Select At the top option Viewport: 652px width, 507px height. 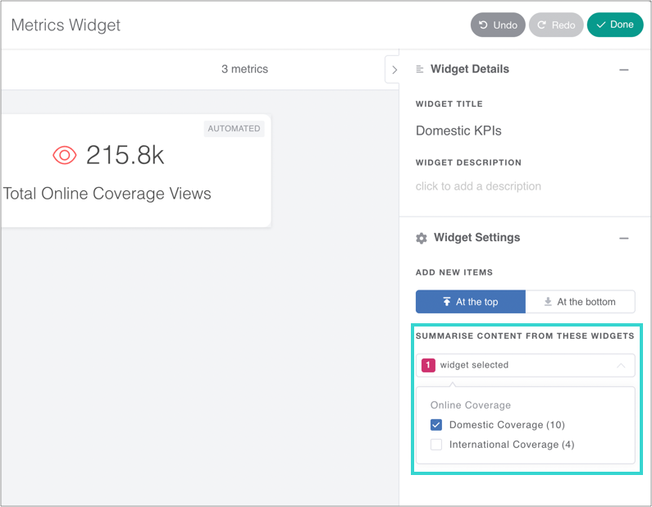[x=470, y=302]
